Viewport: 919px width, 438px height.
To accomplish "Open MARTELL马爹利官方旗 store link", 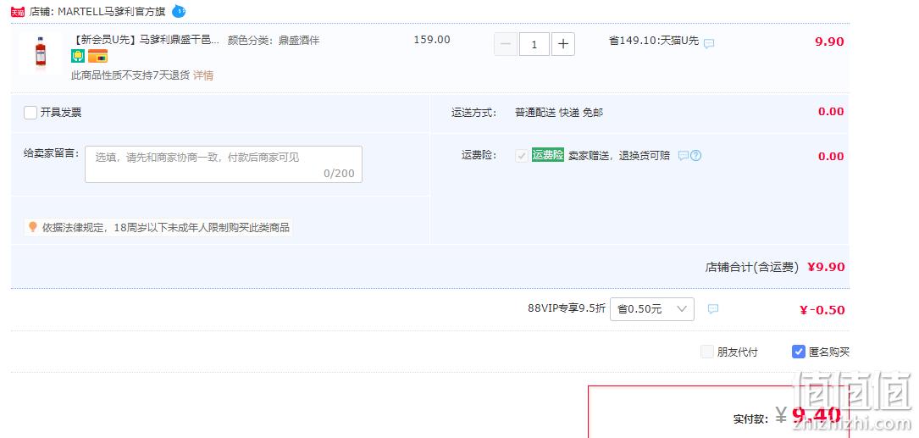I will [x=111, y=12].
